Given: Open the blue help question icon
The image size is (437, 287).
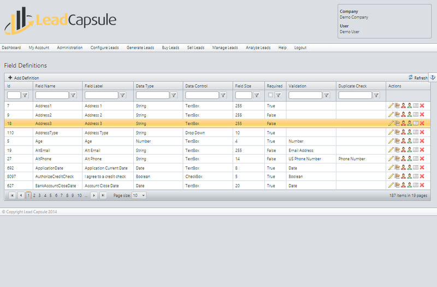Looking at the screenshot, I should pos(433,78).
